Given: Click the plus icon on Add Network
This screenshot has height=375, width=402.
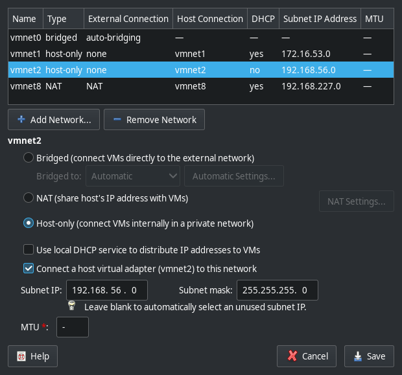Looking at the screenshot, I should 21,119.
